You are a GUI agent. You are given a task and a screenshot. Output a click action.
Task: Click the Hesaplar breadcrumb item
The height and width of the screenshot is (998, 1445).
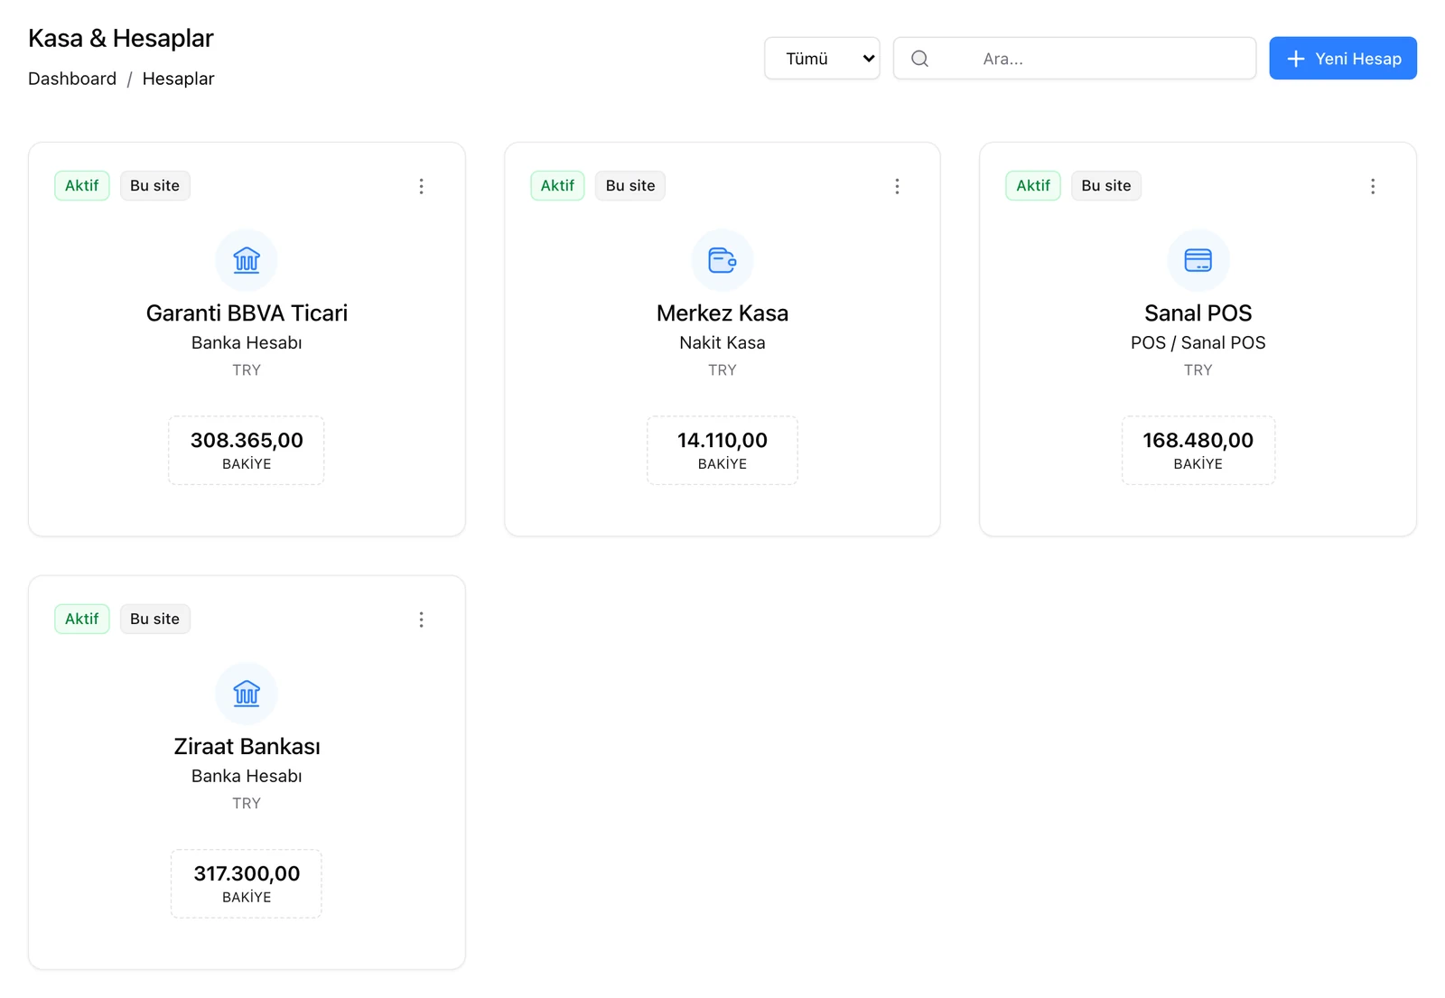coord(178,79)
